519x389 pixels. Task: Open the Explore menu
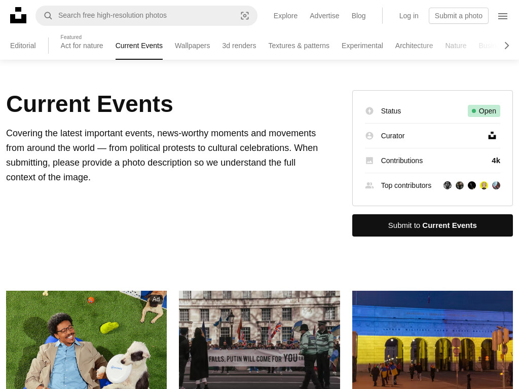(285, 16)
